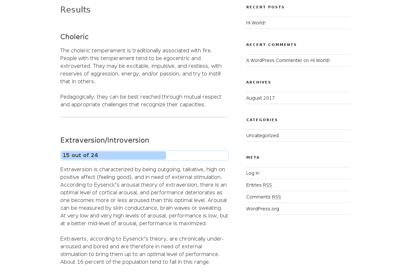Screen dimensions: 411x273
Task: Click the Results page heading
Action: (75, 10)
